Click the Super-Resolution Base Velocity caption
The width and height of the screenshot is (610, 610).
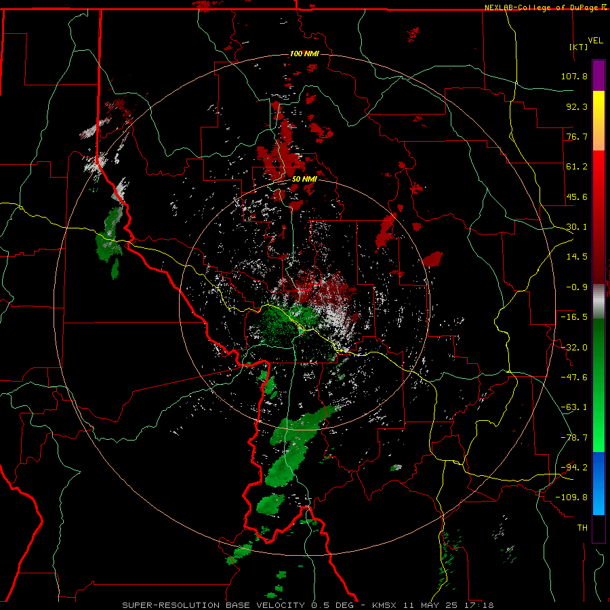tap(308, 605)
